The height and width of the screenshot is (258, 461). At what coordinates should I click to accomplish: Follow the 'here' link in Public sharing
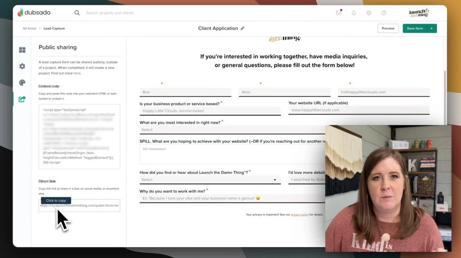click(x=77, y=73)
